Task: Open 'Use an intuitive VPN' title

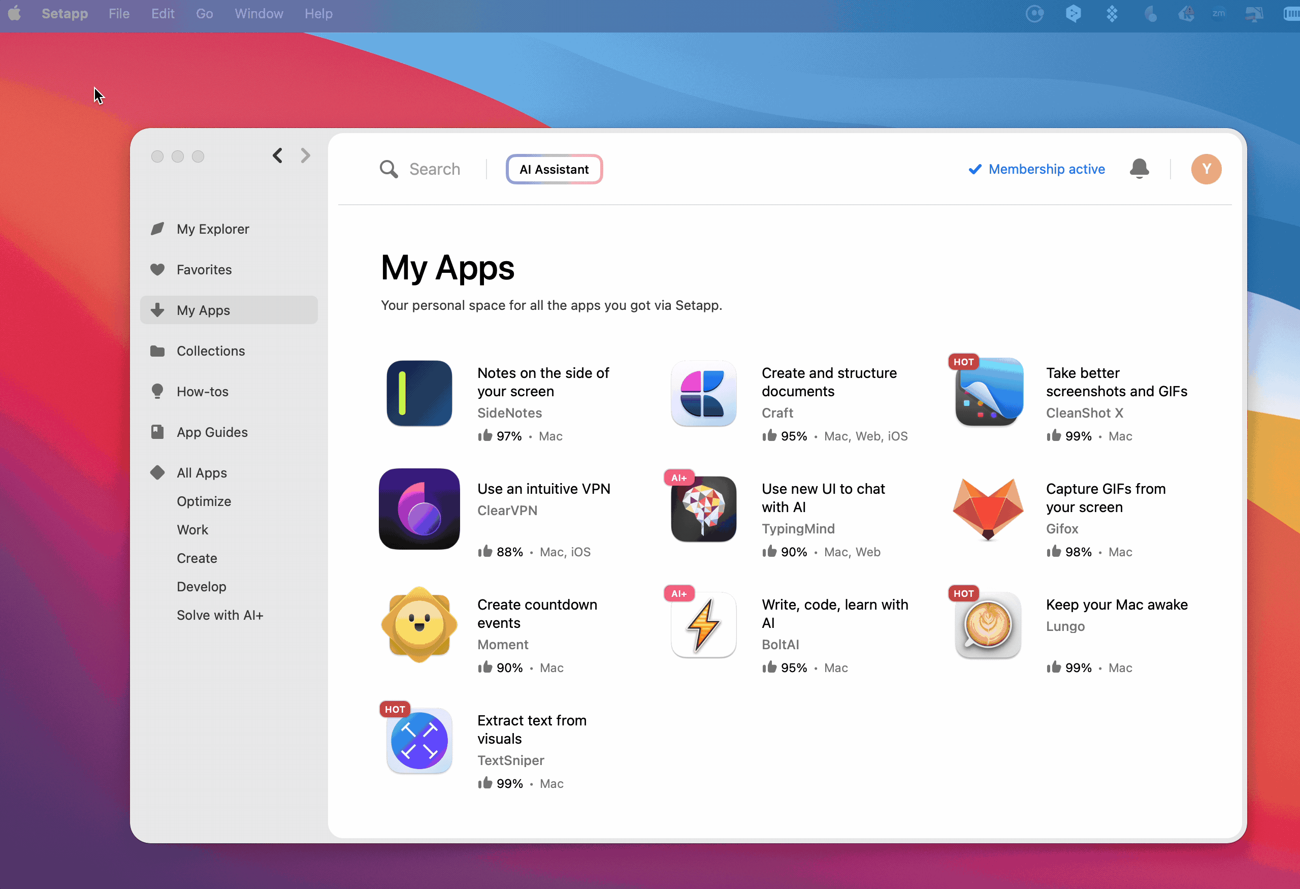Action: point(544,489)
